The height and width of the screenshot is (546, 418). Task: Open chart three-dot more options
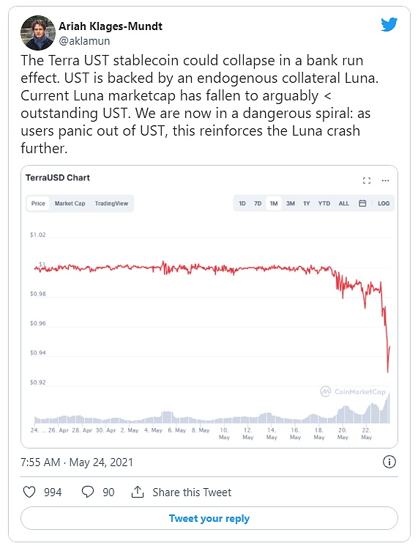coord(385,180)
